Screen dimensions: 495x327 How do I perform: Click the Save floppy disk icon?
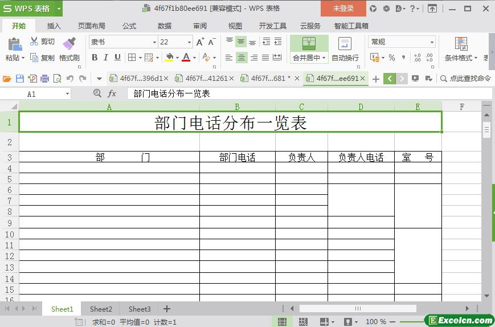[x=19, y=79]
